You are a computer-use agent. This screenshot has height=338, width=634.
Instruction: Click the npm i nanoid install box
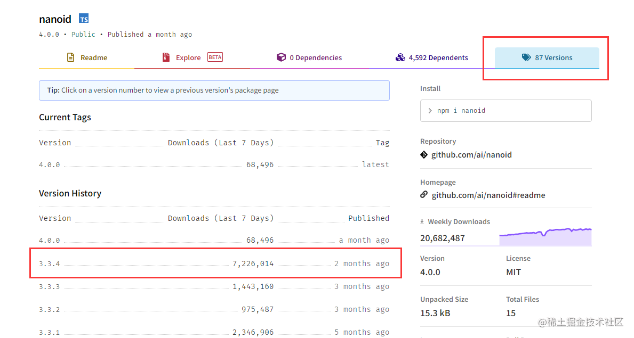click(506, 111)
